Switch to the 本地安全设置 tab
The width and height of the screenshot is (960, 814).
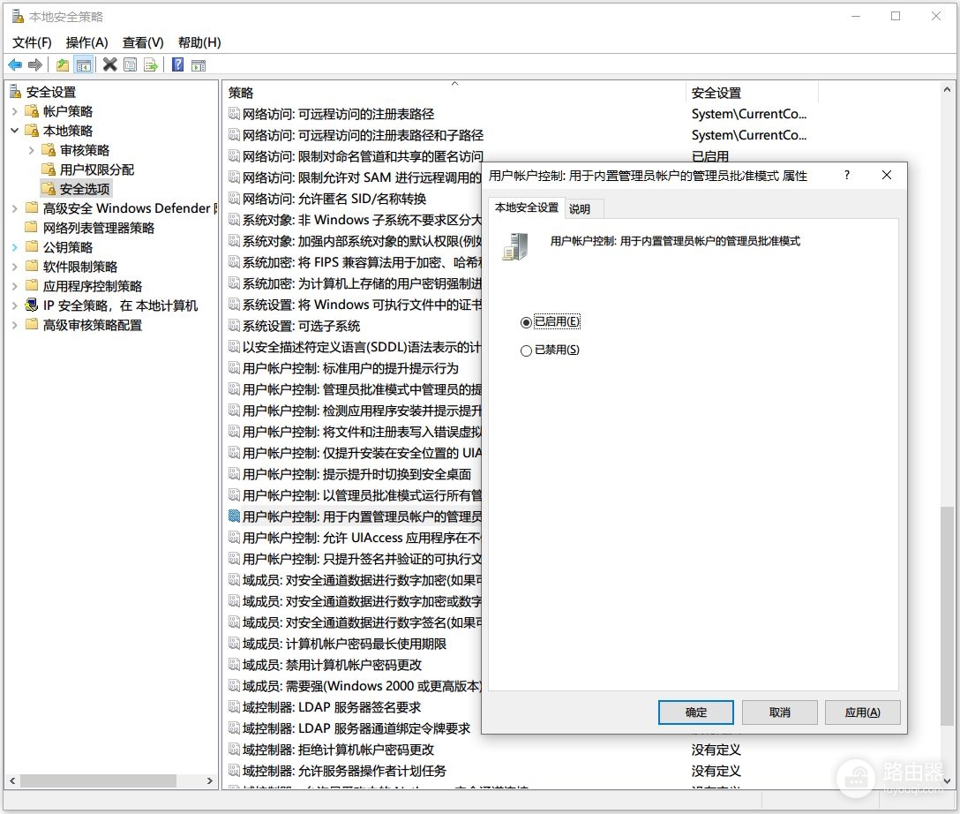527,207
